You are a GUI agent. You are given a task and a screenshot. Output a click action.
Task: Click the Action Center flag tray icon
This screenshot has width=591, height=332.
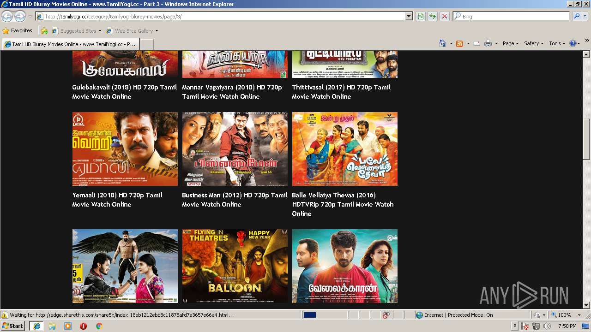pyautogui.click(x=525, y=326)
